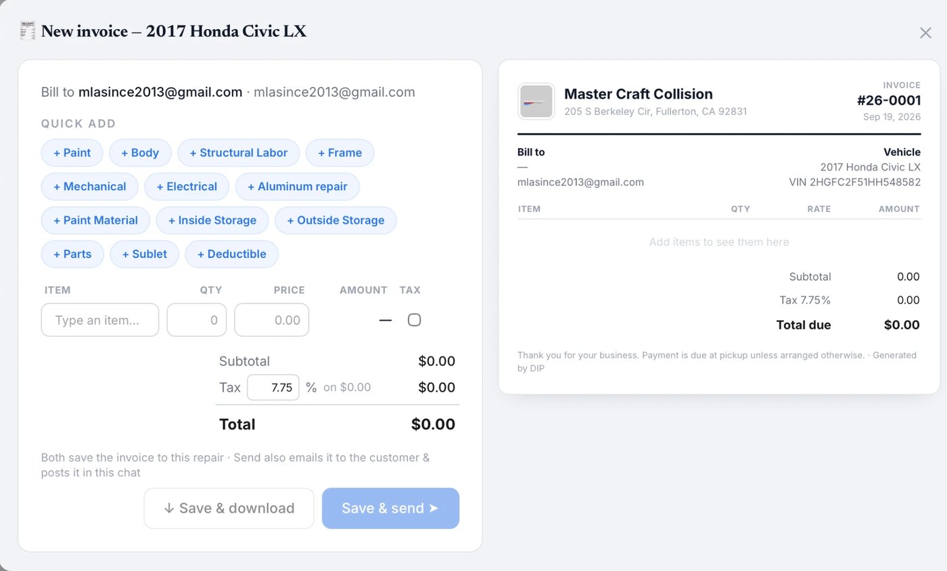Image resolution: width=947 pixels, height=571 pixels.
Task: Add a Sublet item
Action: tap(145, 254)
